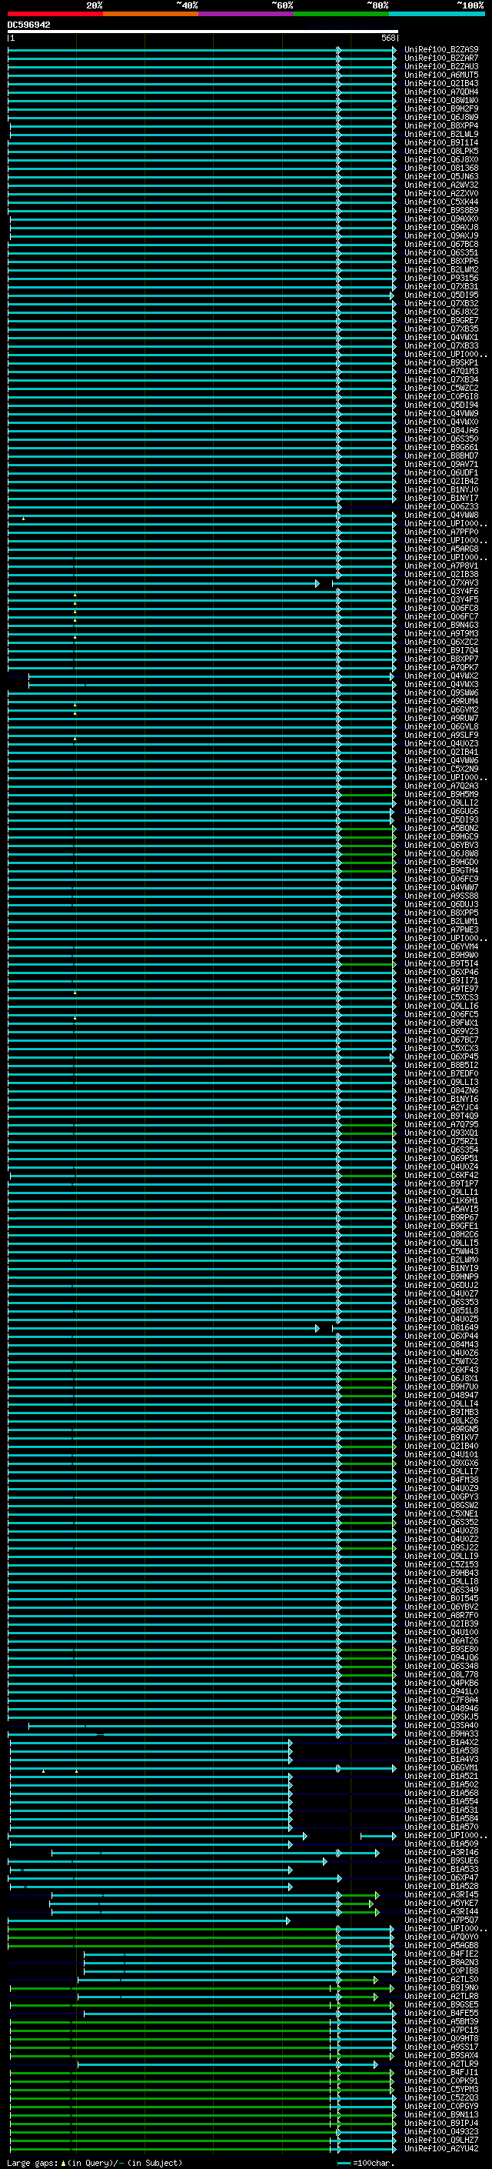Select label UniRef100_B1NYJ0
The image size is (492, 2169).
(x=441, y=490)
